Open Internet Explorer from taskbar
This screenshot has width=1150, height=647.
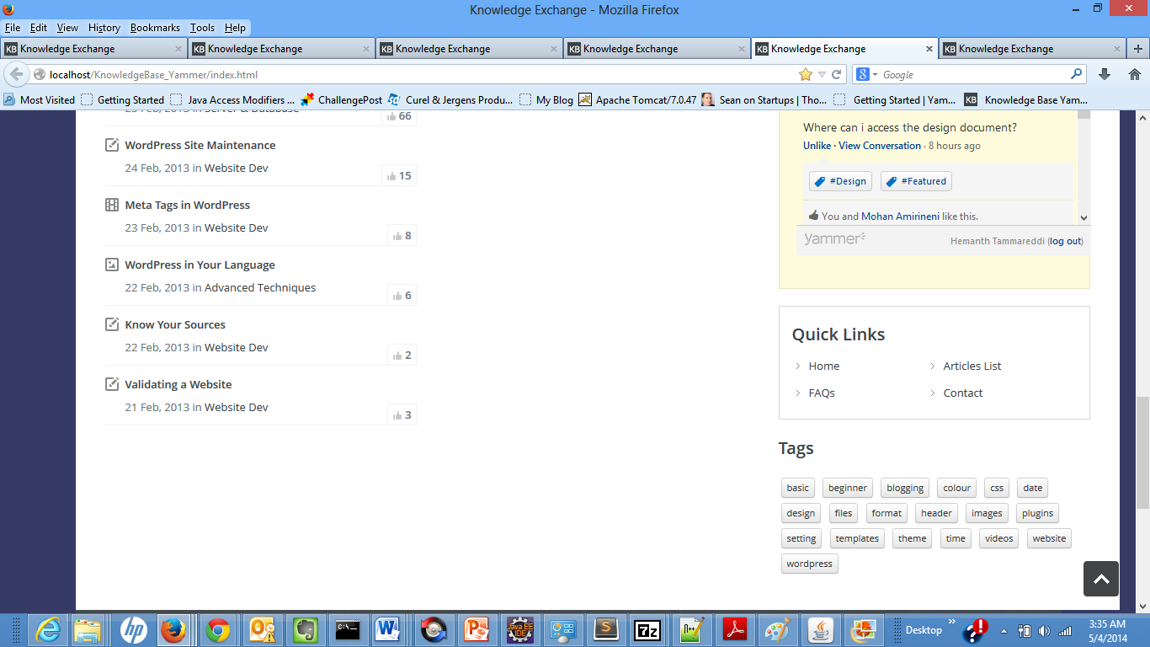(50, 629)
